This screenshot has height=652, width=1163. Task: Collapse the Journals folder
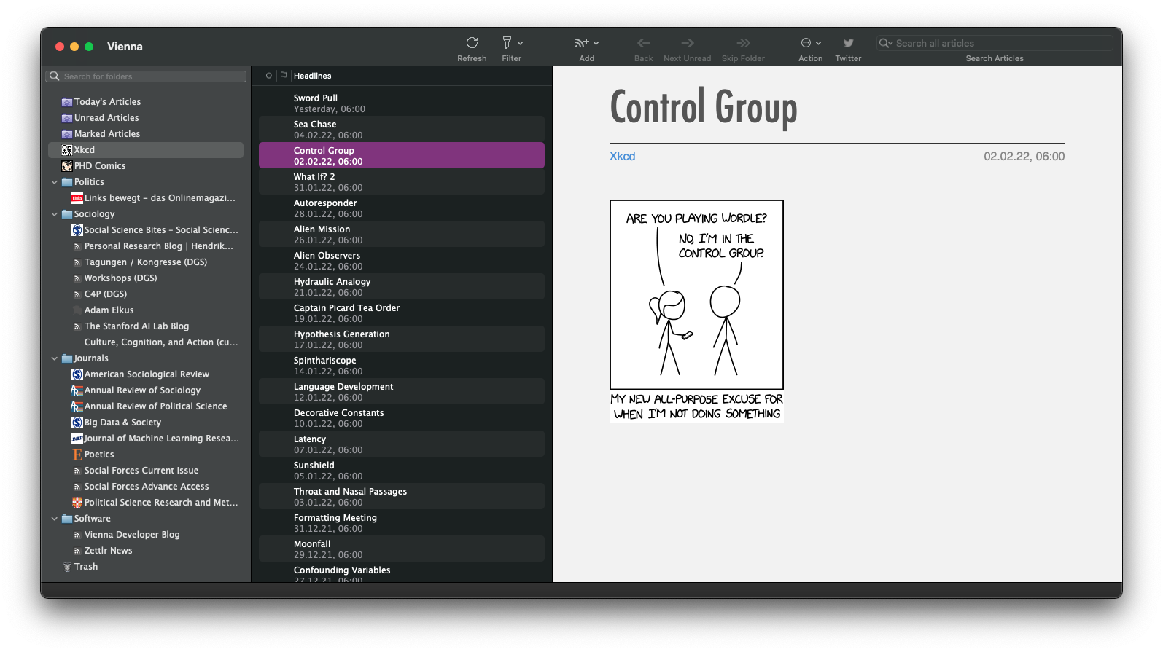pyautogui.click(x=55, y=358)
